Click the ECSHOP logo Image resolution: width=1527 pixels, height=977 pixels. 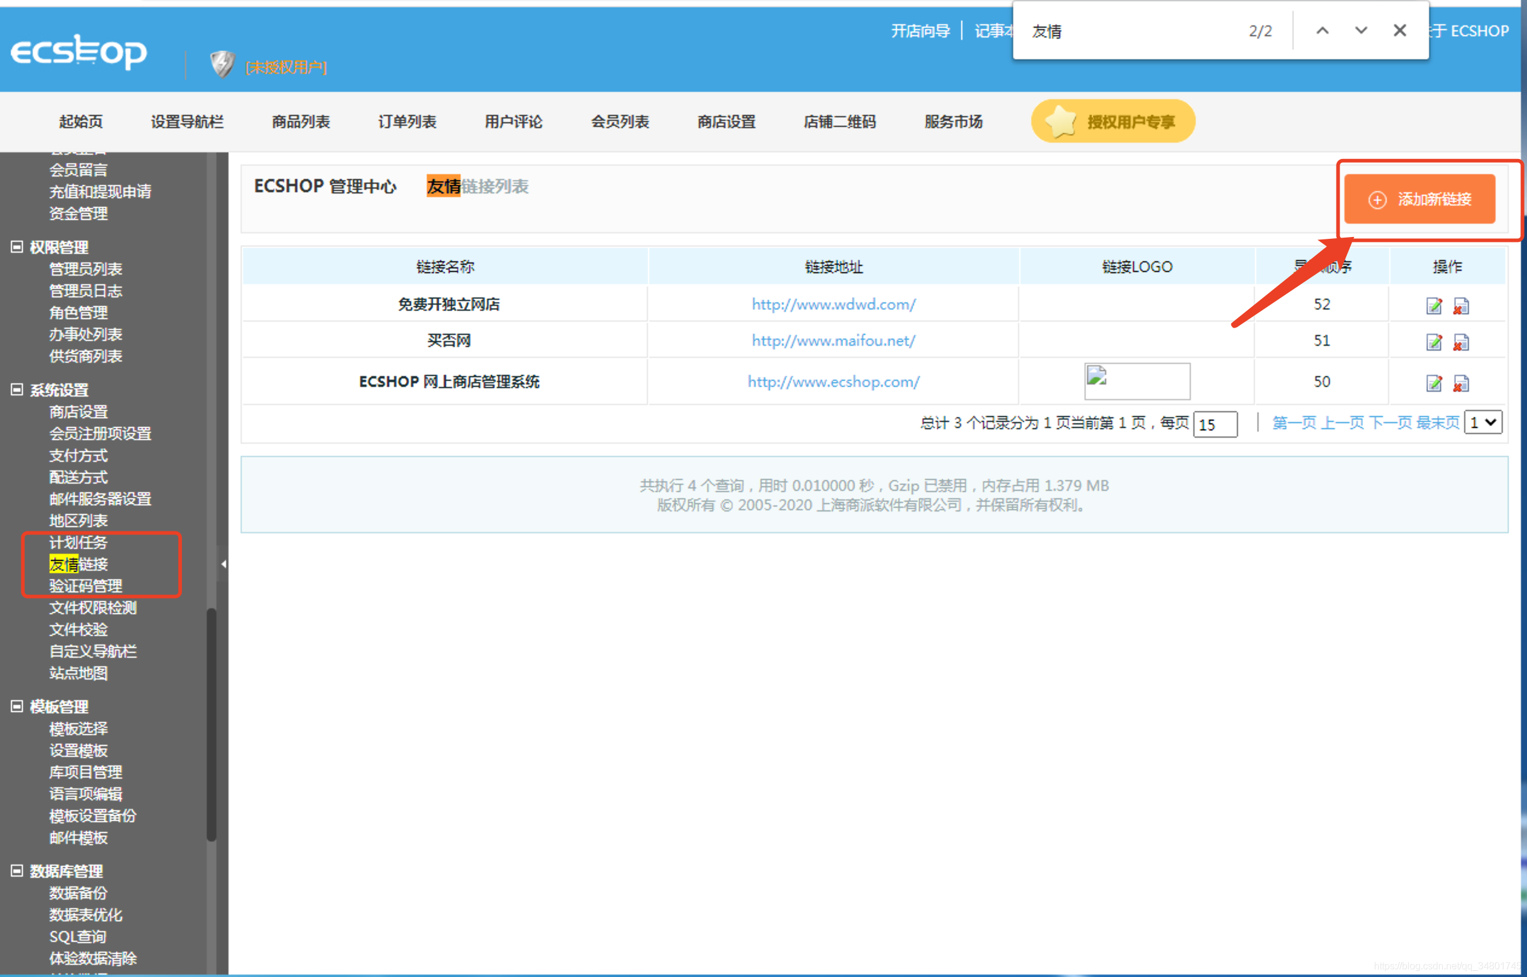(78, 51)
